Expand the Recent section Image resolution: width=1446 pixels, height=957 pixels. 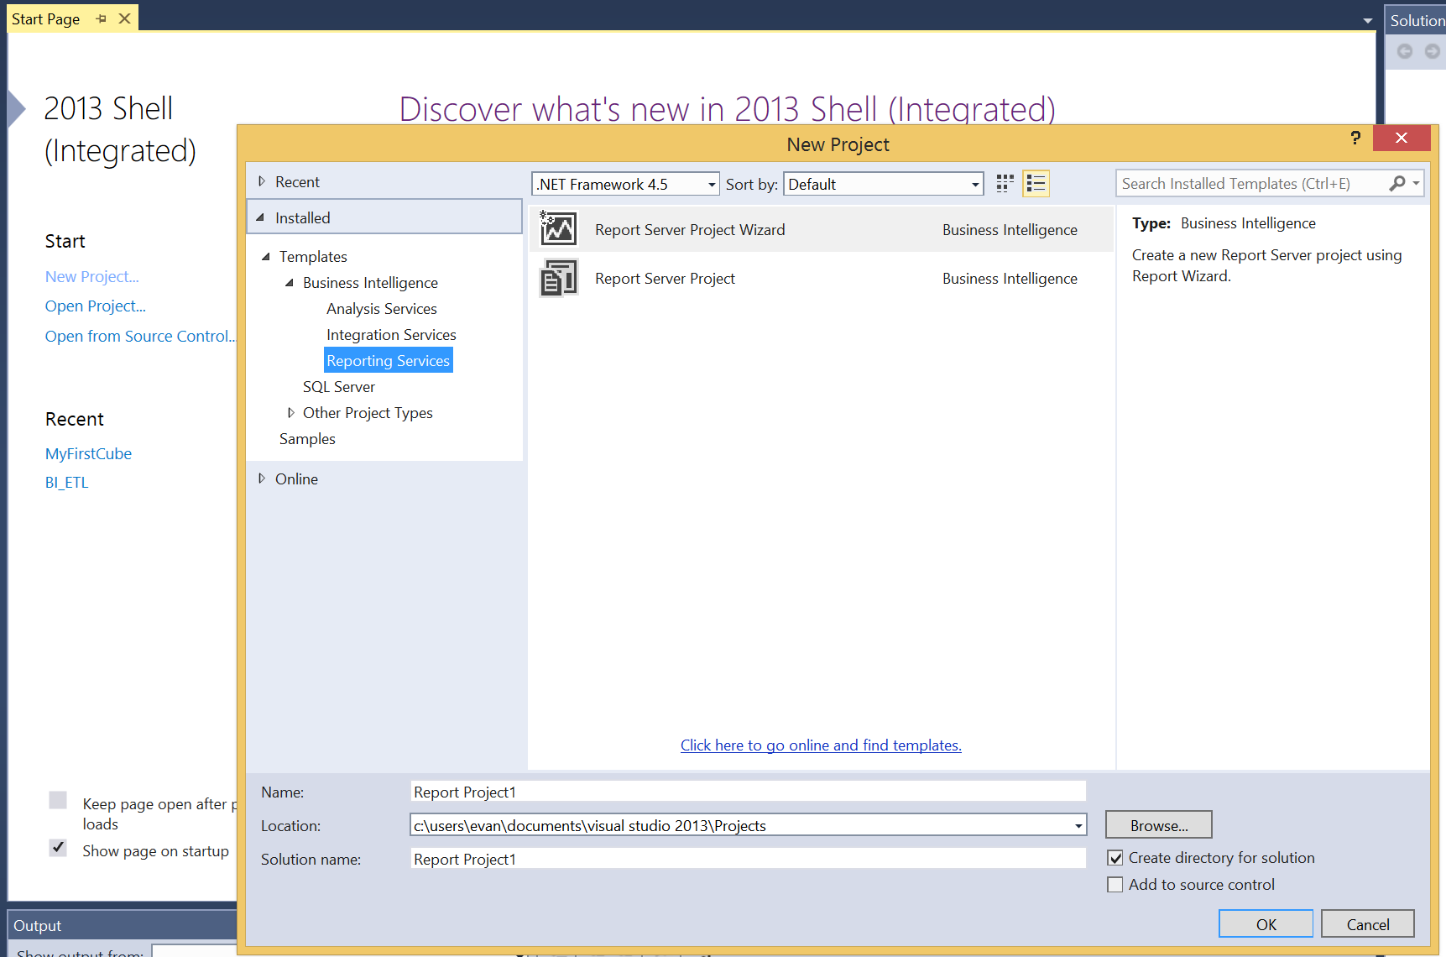(262, 181)
